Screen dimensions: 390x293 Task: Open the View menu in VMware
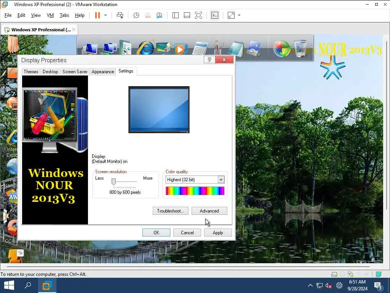(36, 15)
